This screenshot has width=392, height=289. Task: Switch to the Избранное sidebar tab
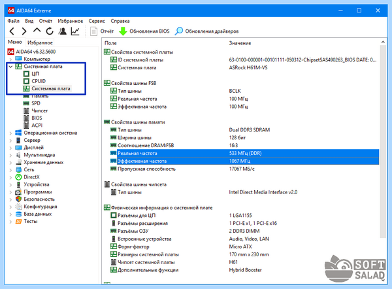point(40,42)
